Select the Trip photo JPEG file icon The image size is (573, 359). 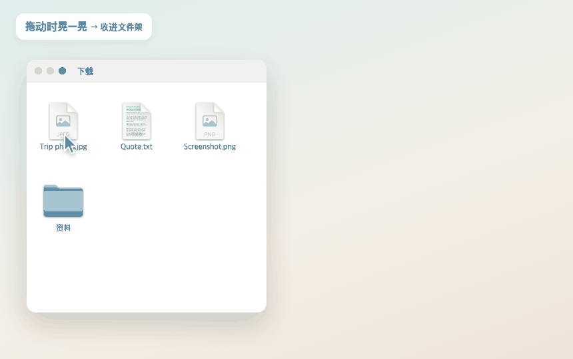[63, 121]
